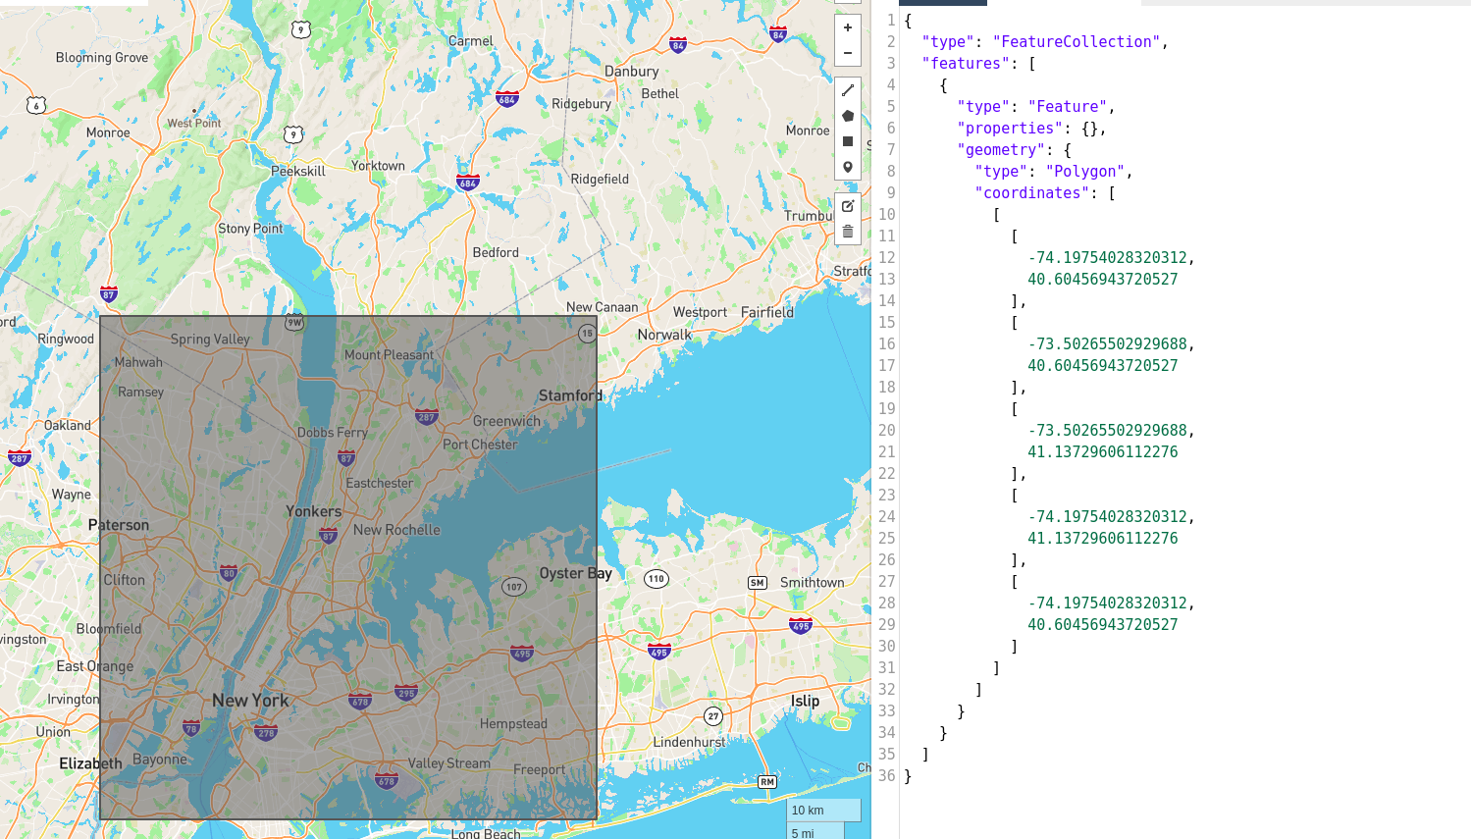Viewport: 1471px width, 839px height.
Task: Click the SM parkway shield near Smithtown
Action: tap(758, 583)
